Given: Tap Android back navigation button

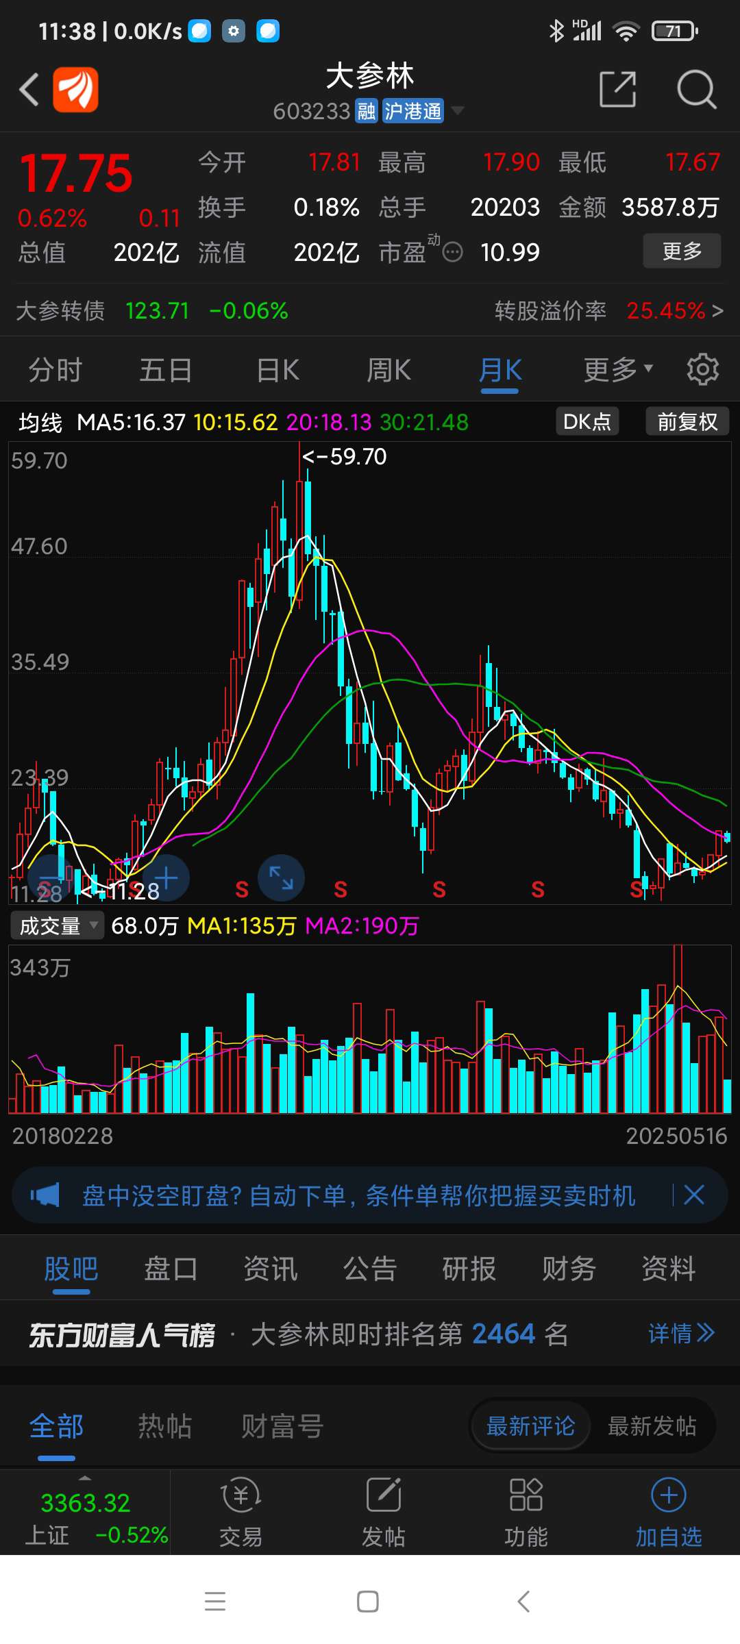Looking at the screenshot, I should click(523, 1602).
